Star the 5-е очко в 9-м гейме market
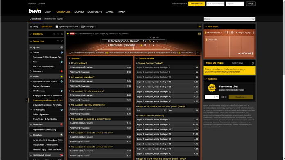 [x=70, y=119]
